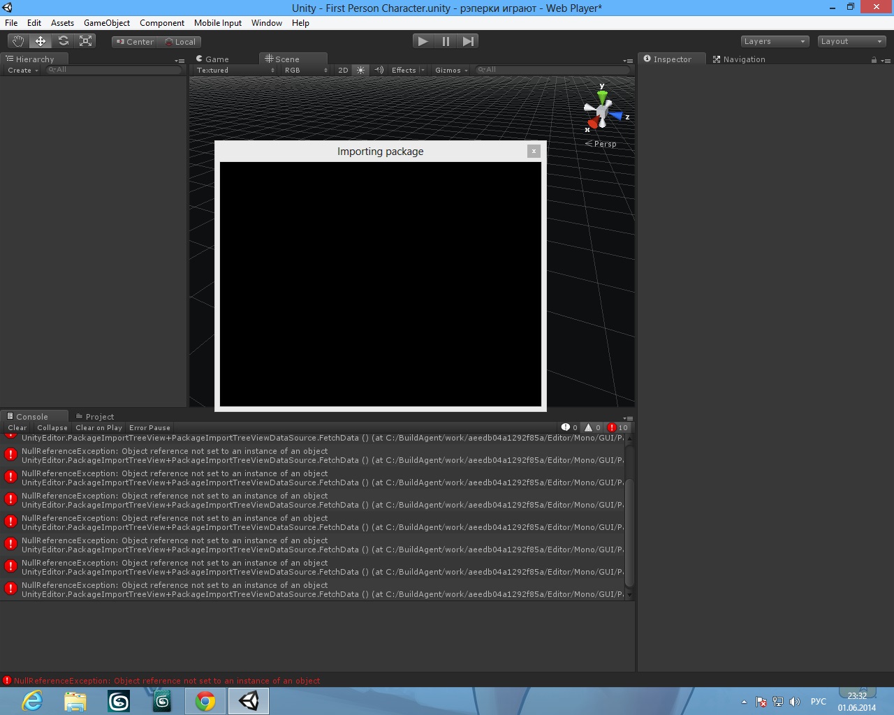Toggle scene lighting sun icon

click(360, 71)
